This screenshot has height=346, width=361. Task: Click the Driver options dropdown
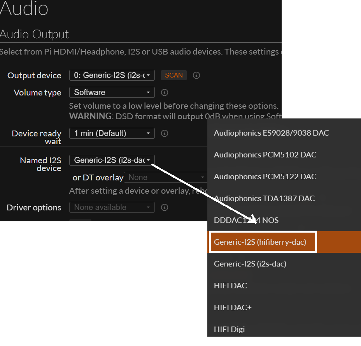[x=112, y=207]
